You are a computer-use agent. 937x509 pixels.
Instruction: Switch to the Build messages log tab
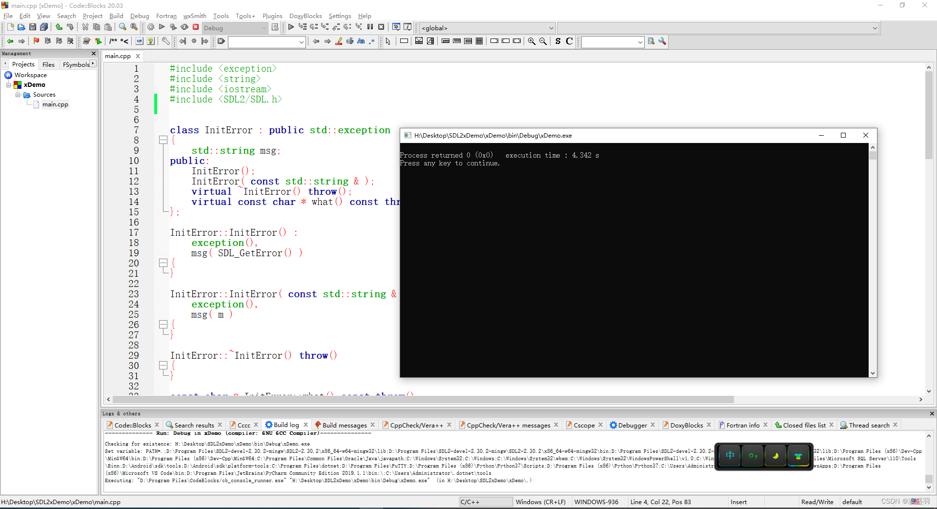[345, 425]
